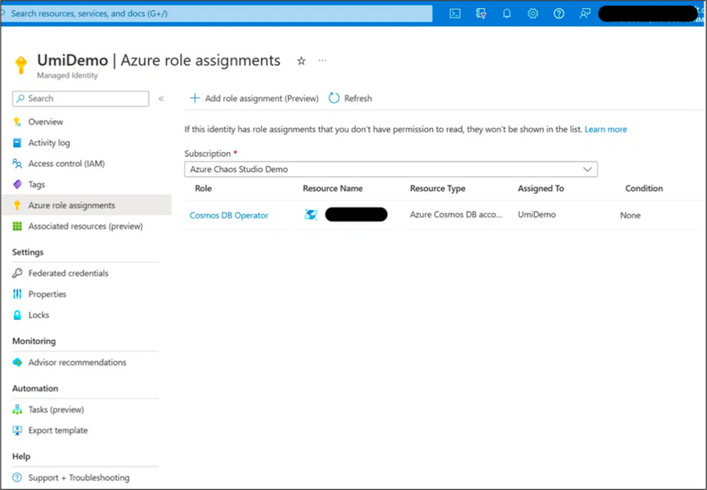Screen dimensions: 707x490
Task: Sort by the Role column header
Action: pyautogui.click(x=203, y=188)
